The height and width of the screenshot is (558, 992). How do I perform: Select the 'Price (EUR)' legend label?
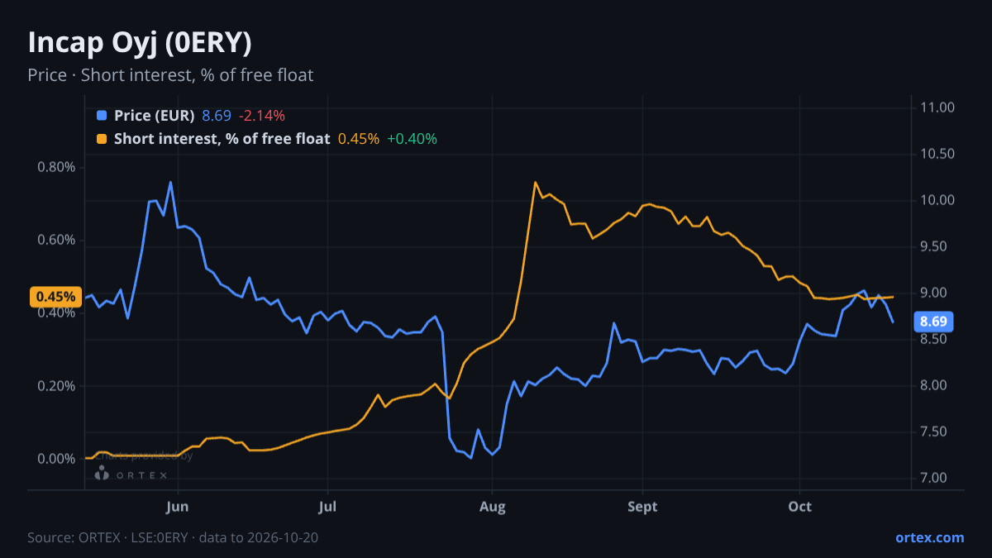(x=155, y=116)
